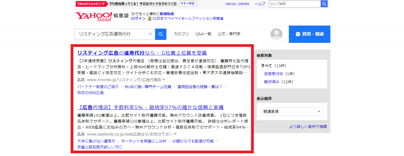The height and width of the screenshot is (156, 404).
Task: Click the 今すぐ参加 button
Action: 188,4
